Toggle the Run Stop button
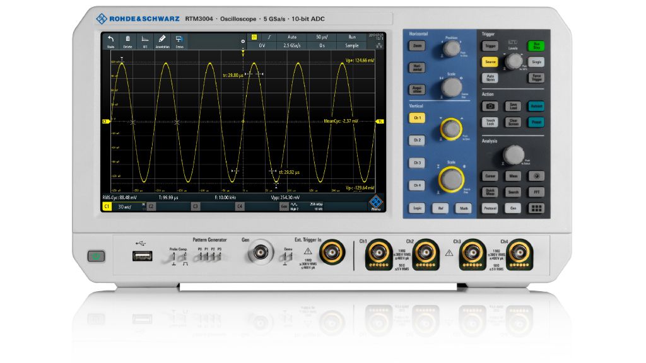This screenshot has height=363, width=646. (536, 46)
